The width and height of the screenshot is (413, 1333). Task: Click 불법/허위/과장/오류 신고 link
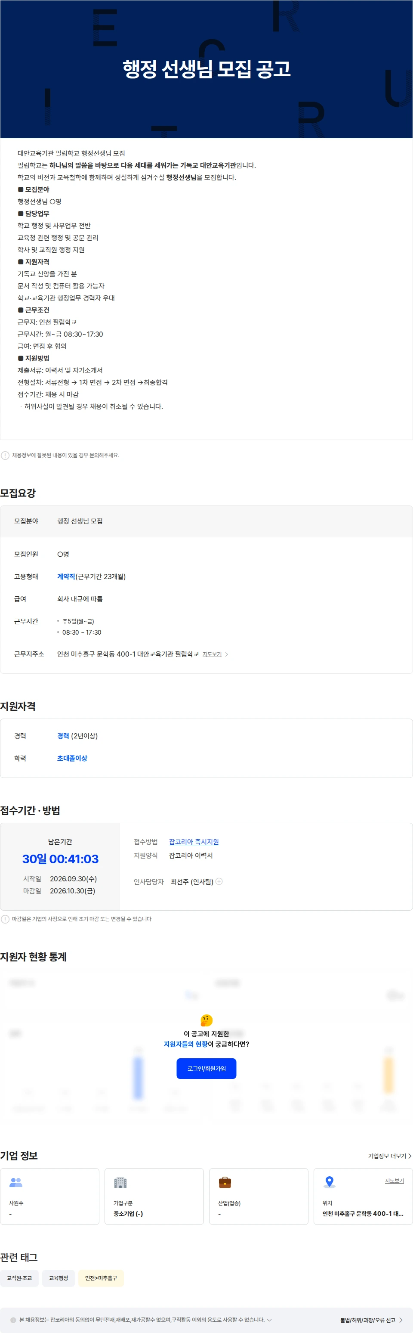(367, 1320)
